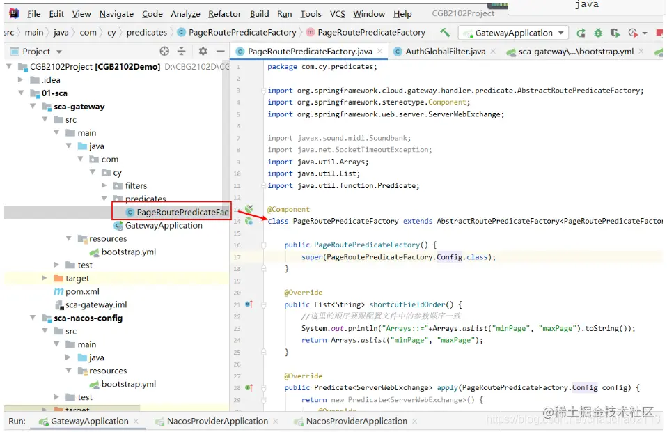The width and height of the screenshot is (667, 432).
Task: Expand the .idea folder
Action: click(x=20, y=79)
